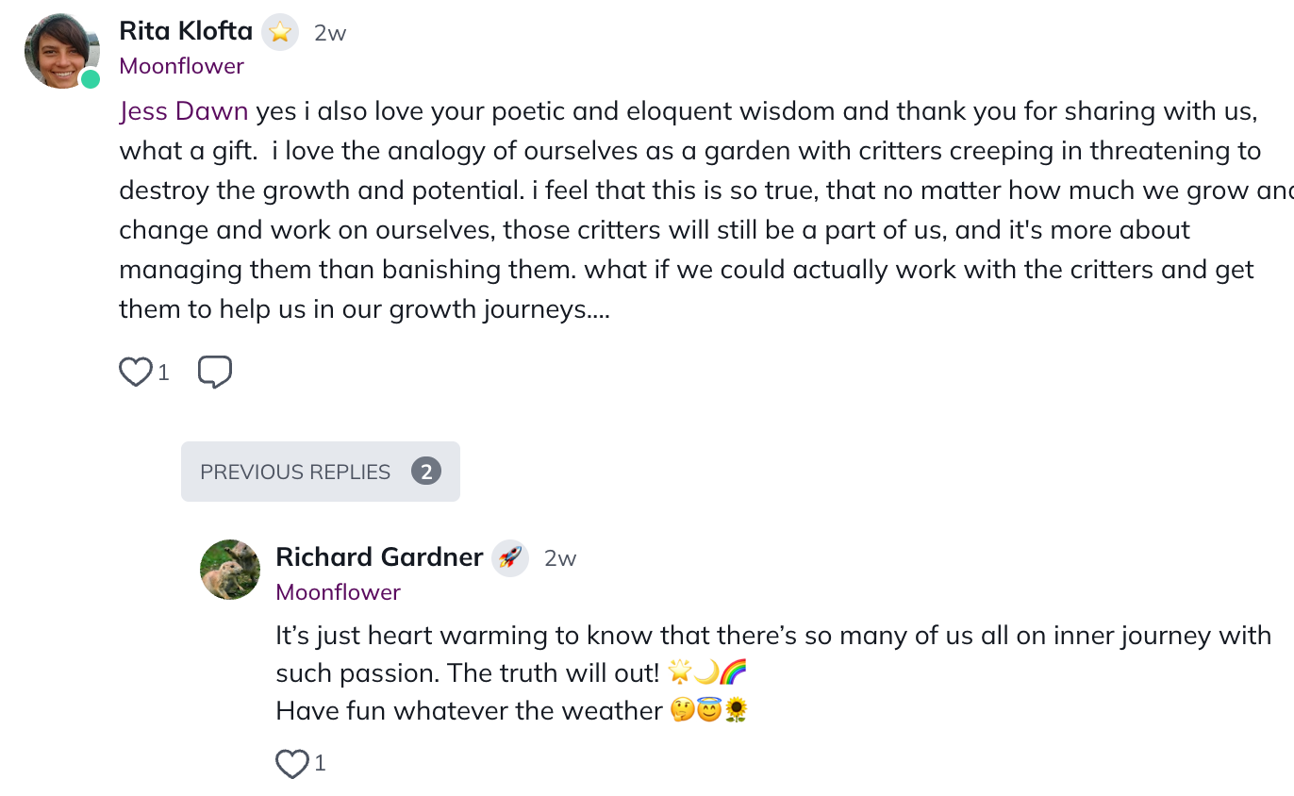This screenshot has height=796, width=1294.
Task: Click the replies count badge showing 2
Action: [426, 472]
